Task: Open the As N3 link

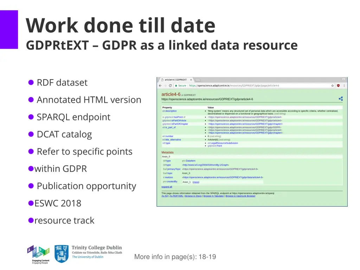Action: pos(163,196)
